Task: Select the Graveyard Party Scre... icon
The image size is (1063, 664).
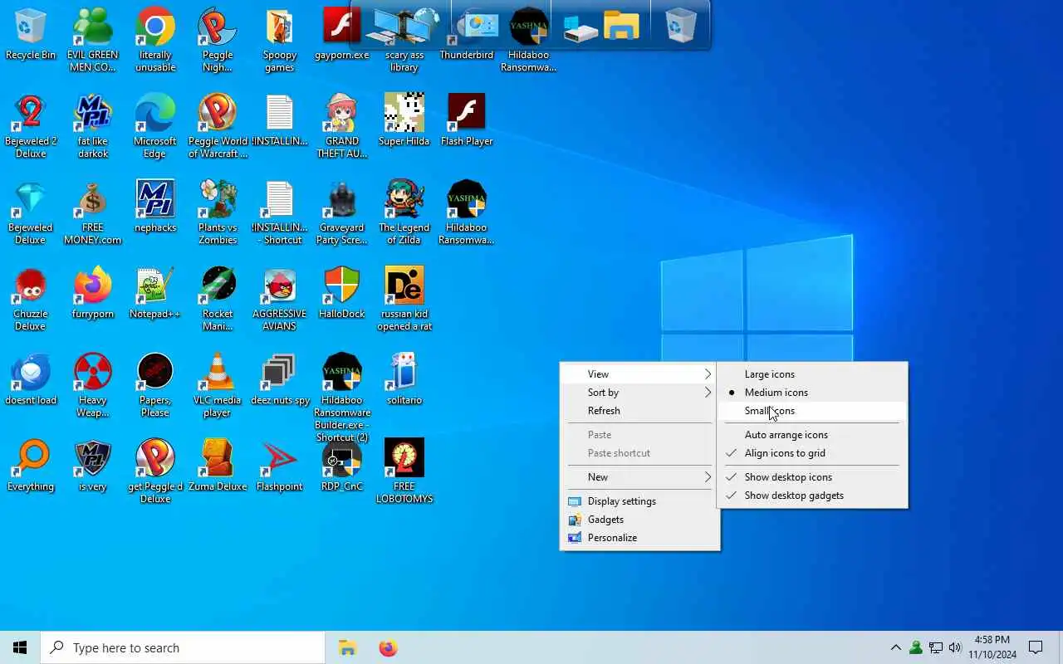Action: [x=342, y=212]
